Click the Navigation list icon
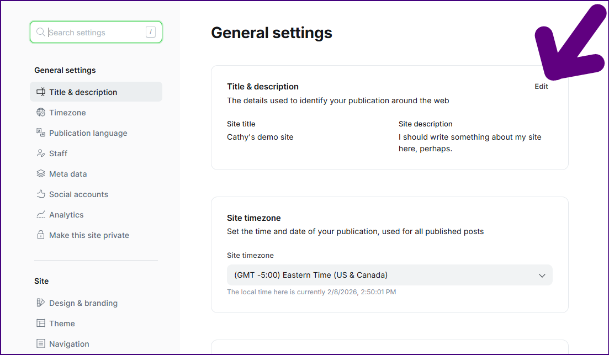The width and height of the screenshot is (609, 355). [x=41, y=344]
